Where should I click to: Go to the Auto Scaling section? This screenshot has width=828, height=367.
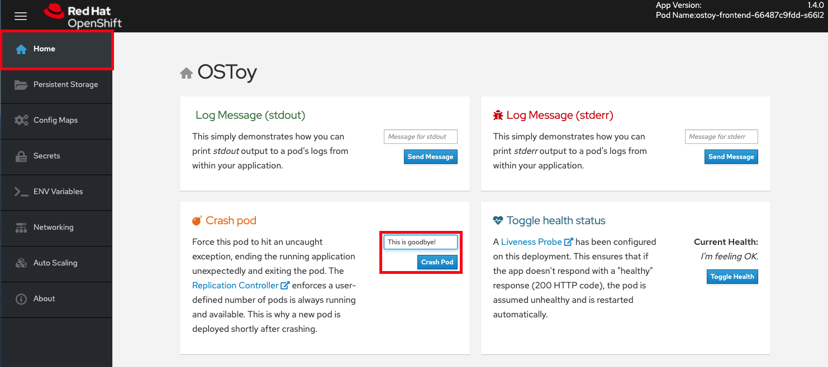tap(55, 263)
